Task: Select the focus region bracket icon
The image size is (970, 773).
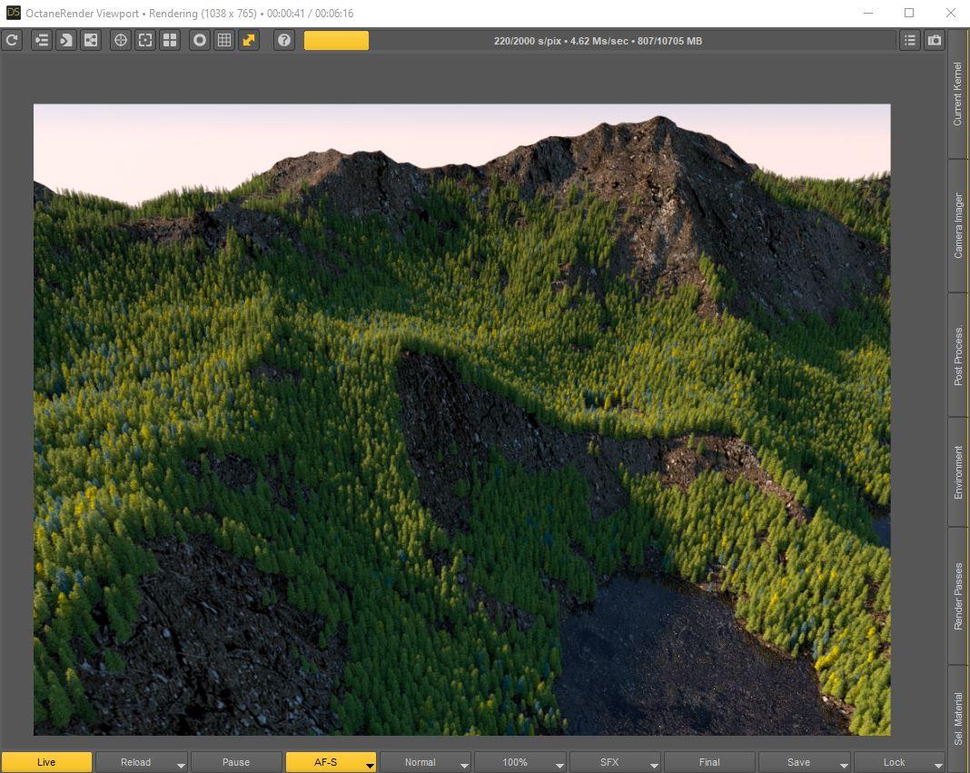Action: tap(145, 41)
